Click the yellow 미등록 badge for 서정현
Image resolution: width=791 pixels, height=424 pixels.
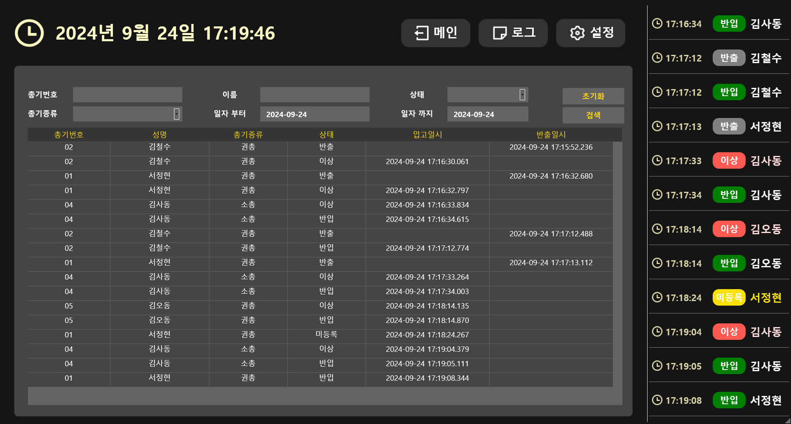tap(729, 297)
